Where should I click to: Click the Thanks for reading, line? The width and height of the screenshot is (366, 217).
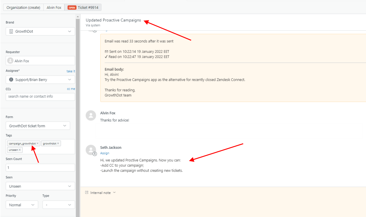(x=120, y=90)
